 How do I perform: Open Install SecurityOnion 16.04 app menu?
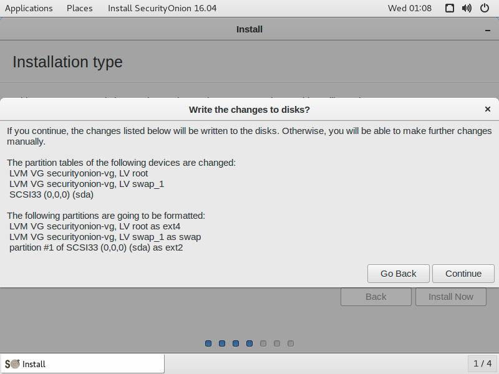click(x=162, y=8)
